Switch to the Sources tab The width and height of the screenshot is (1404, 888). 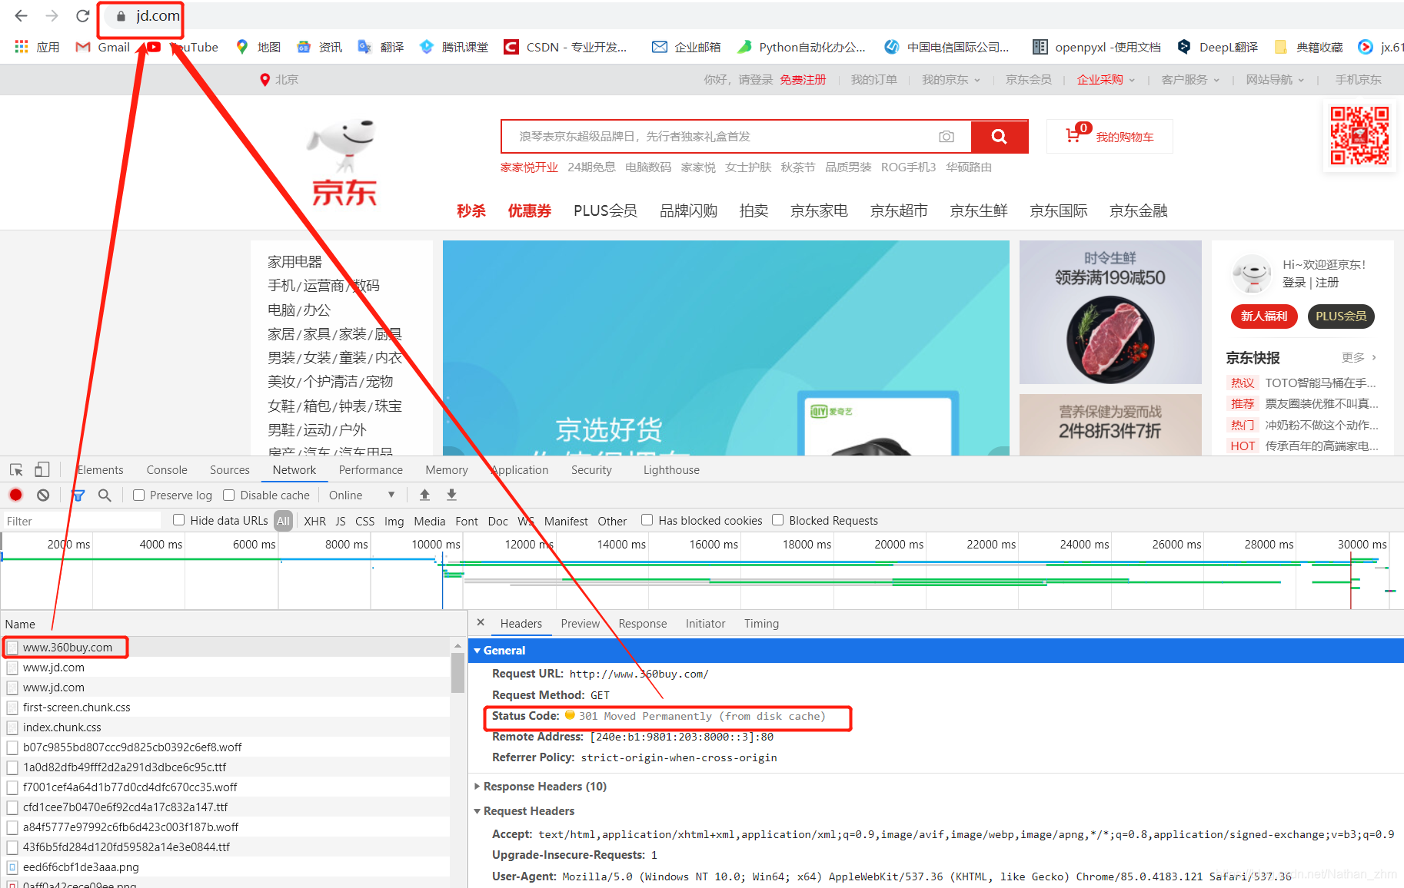[230, 470]
